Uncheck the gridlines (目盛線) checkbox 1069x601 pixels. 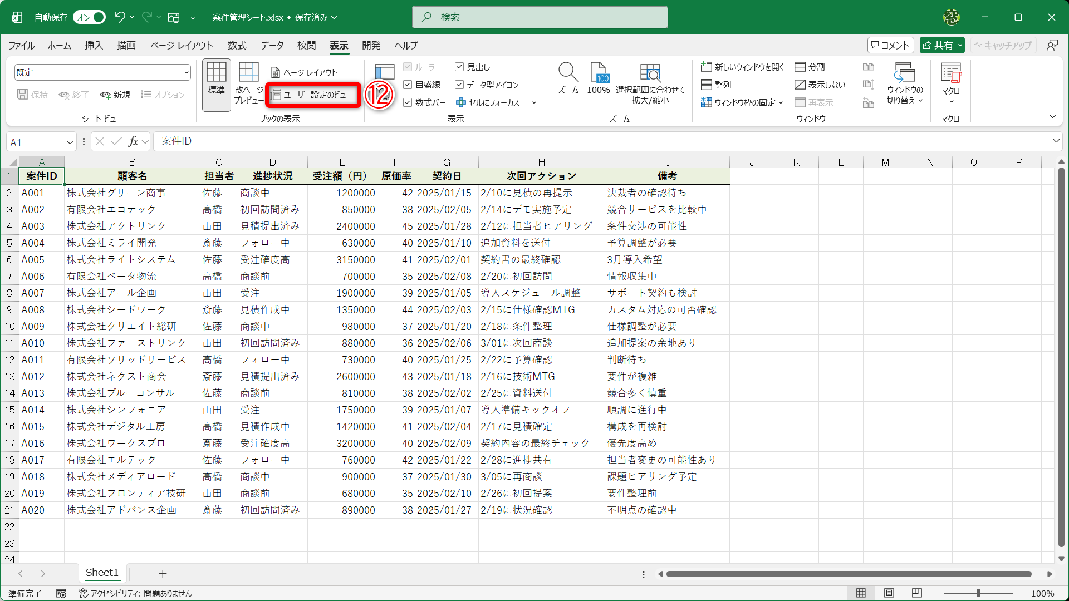[x=408, y=85]
